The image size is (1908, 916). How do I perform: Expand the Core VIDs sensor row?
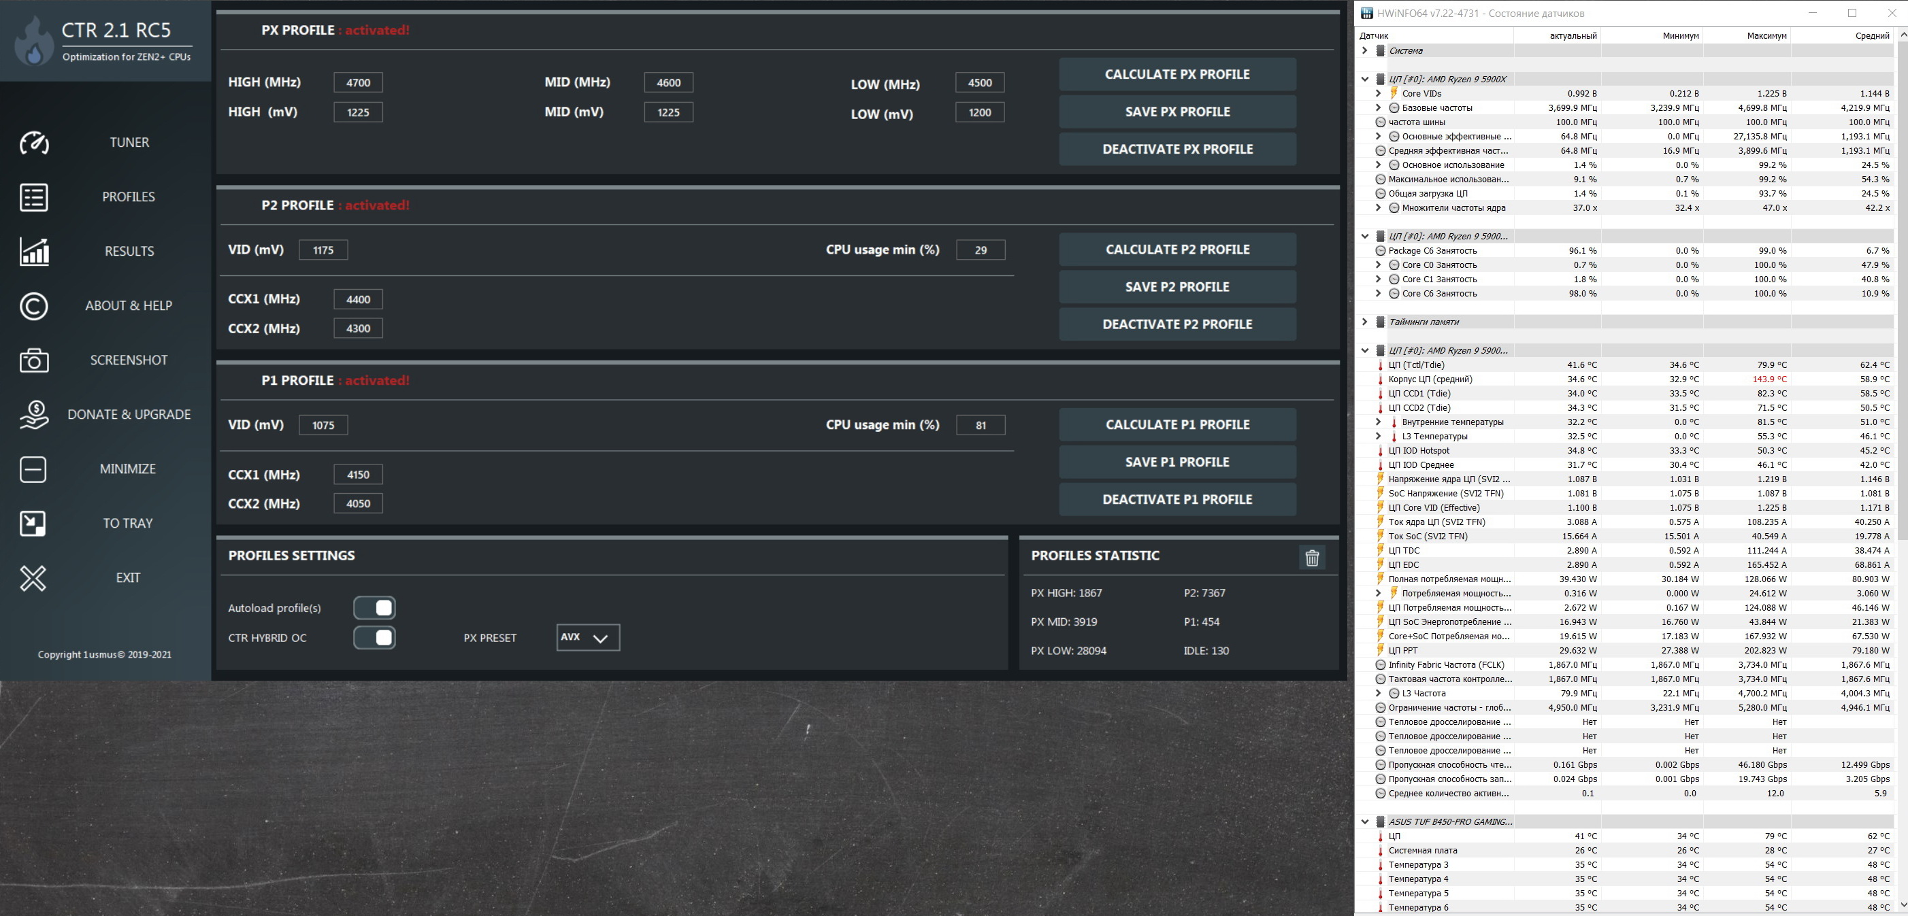[1378, 93]
